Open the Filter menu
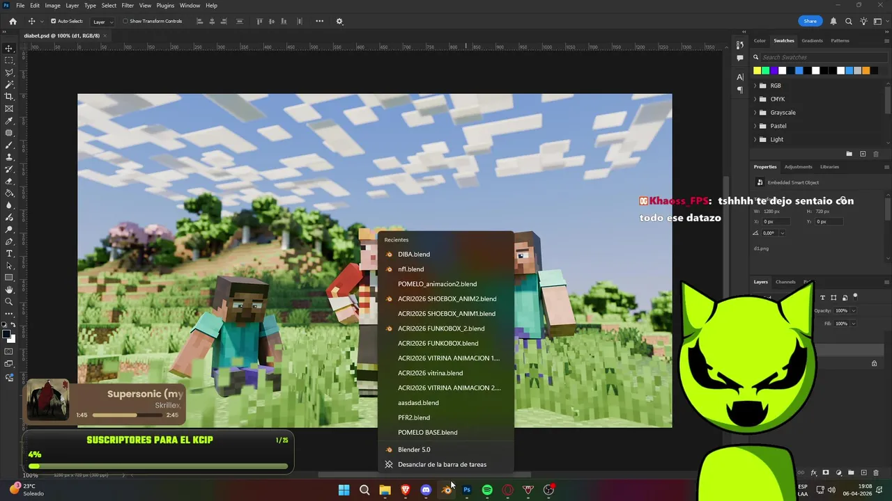Image resolution: width=892 pixels, height=501 pixels. click(128, 6)
